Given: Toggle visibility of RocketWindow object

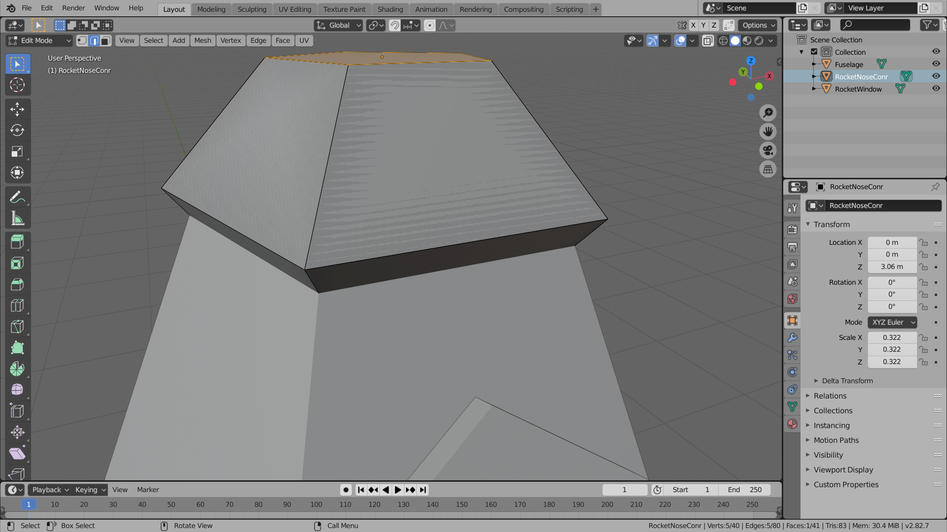Looking at the screenshot, I should click(936, 89).
